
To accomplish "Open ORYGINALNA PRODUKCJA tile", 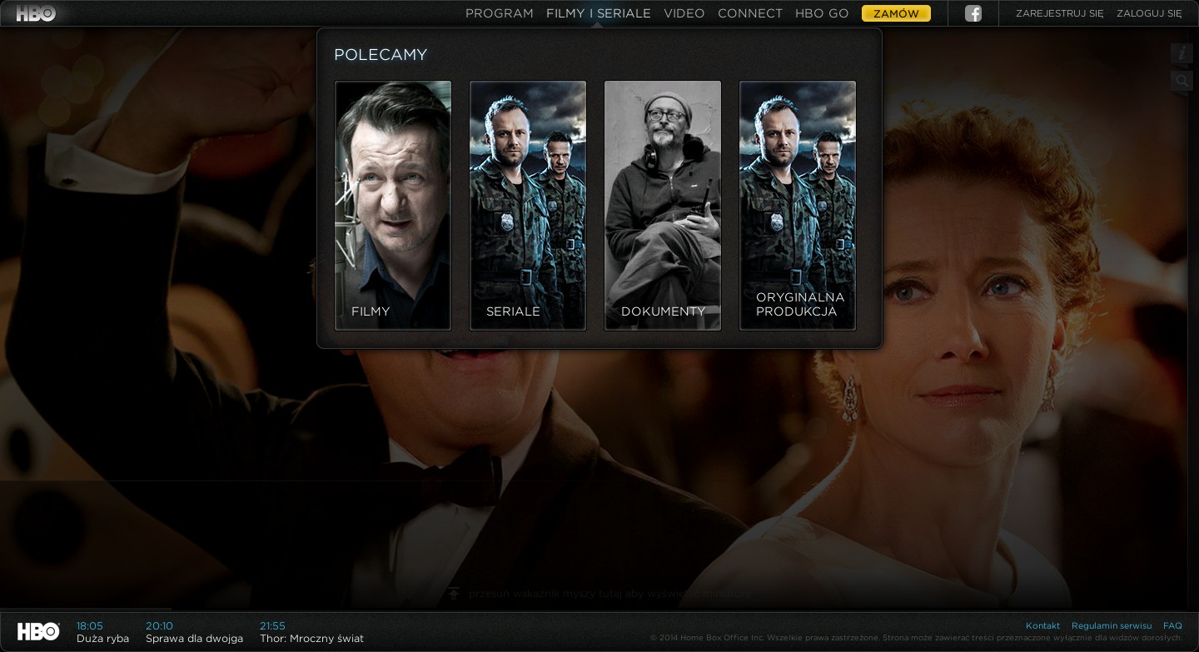I will pyautogui.click(x=798, y=205).
